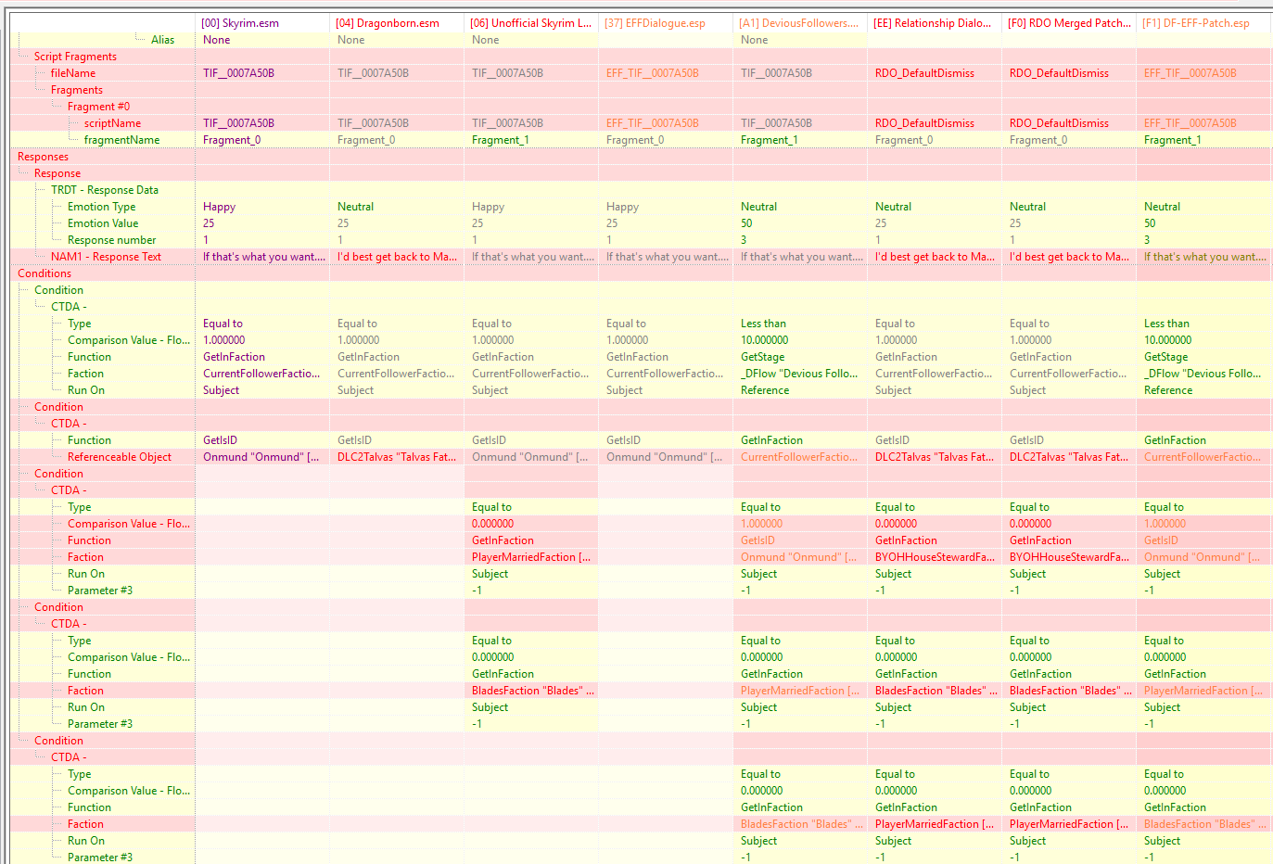Click PlayerMarriedFaction in Unofficial Skyrim column
The width and height of the screenshot is (1273, 864).
[x=531, y=557]
